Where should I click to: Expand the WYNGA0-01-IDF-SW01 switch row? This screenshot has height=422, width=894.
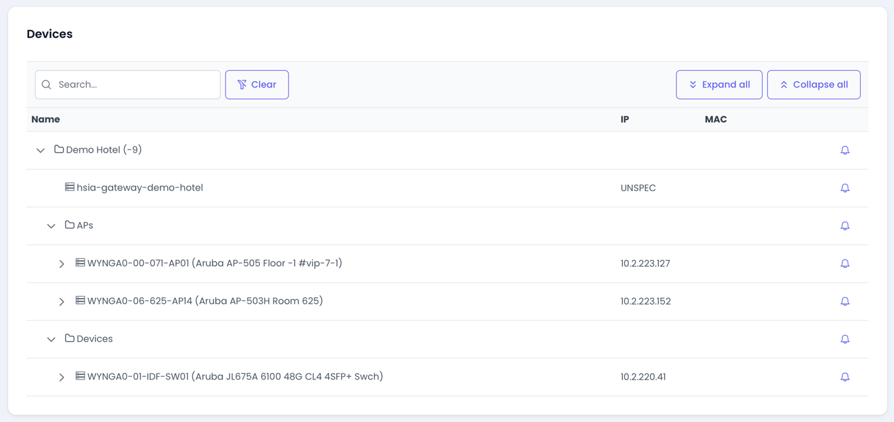pyautogui.click(x=62, y=378)
